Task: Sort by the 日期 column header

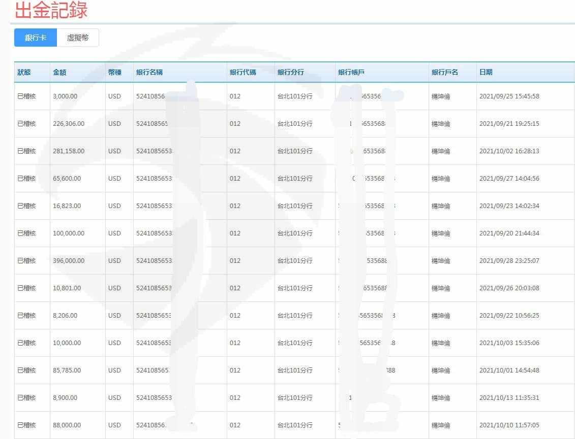Action: 486,72
